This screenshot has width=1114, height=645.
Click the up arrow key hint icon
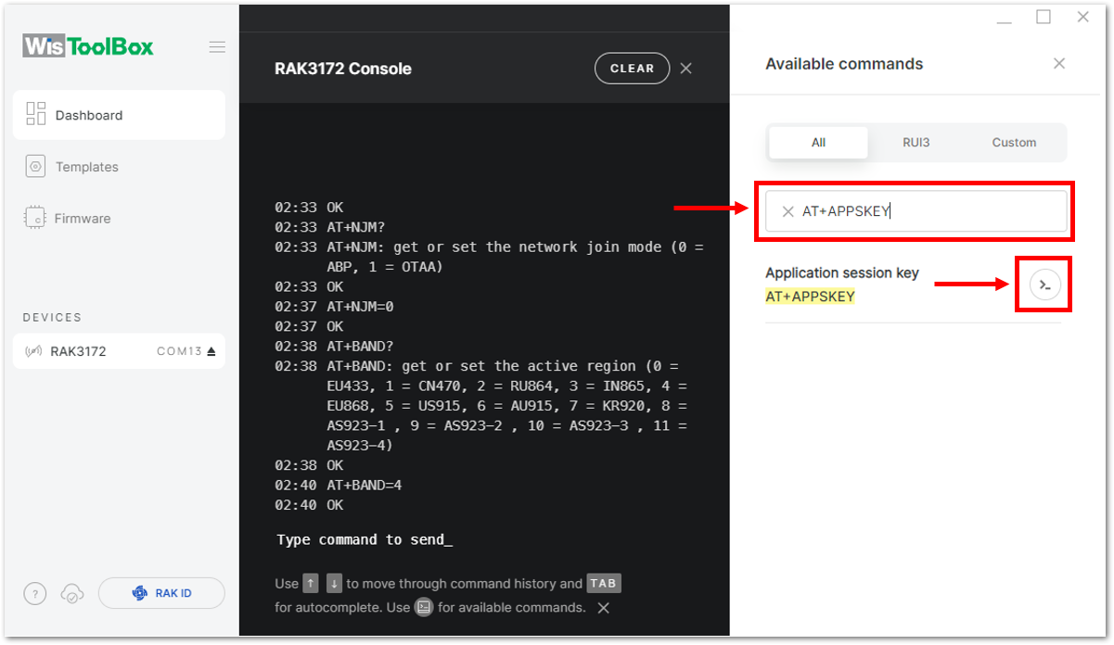(x=311, y=584)
